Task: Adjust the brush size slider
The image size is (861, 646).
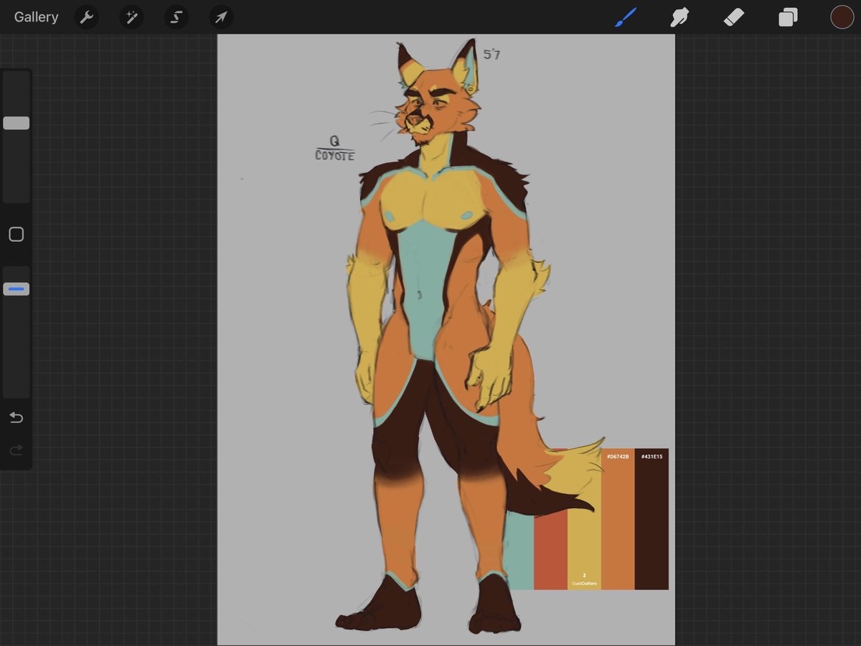Action: click(x=16, y=122)
